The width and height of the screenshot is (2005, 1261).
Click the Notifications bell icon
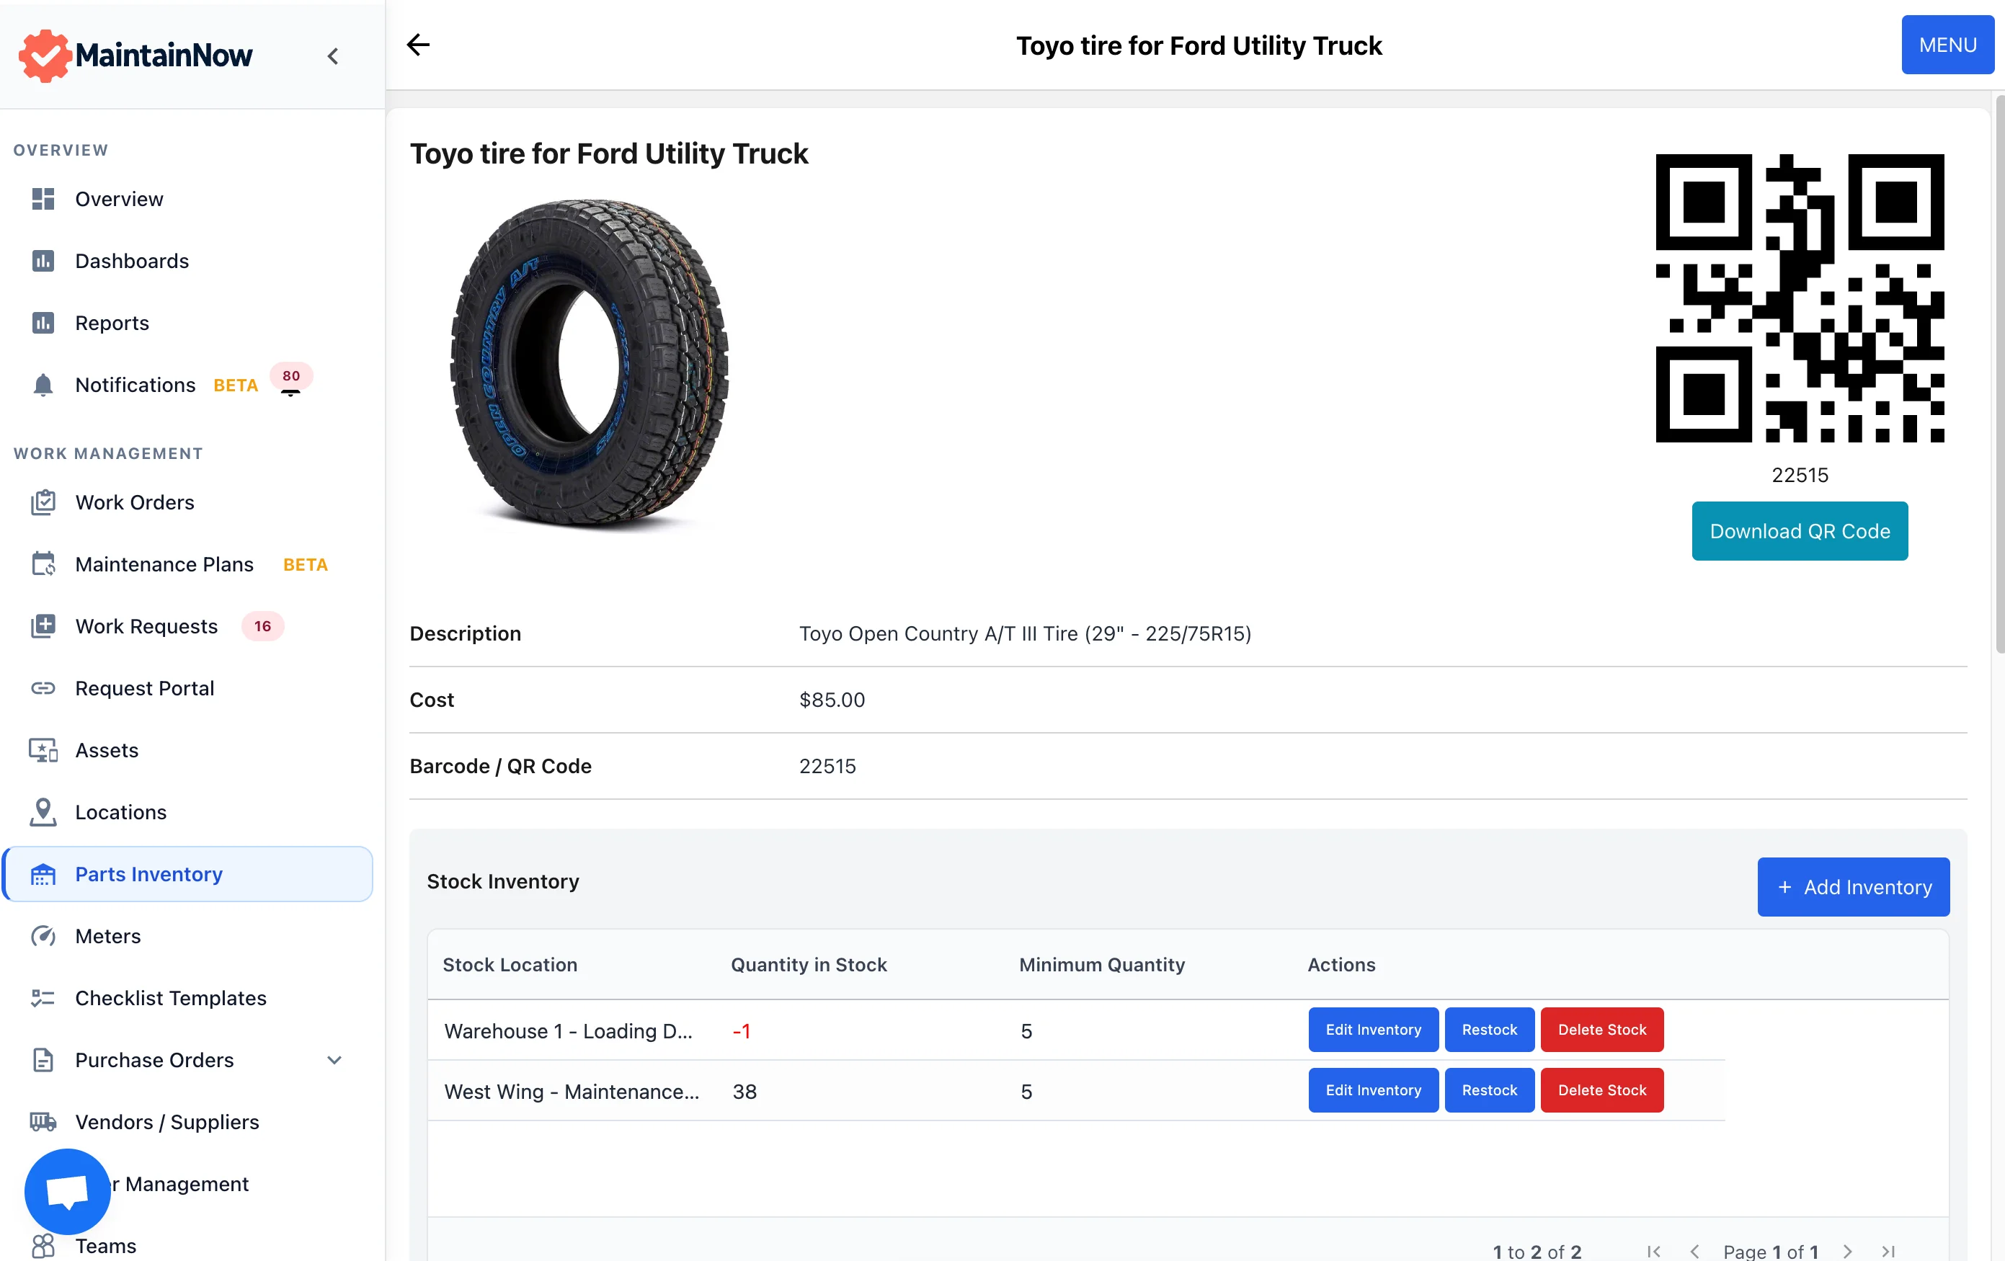(43, 385)
